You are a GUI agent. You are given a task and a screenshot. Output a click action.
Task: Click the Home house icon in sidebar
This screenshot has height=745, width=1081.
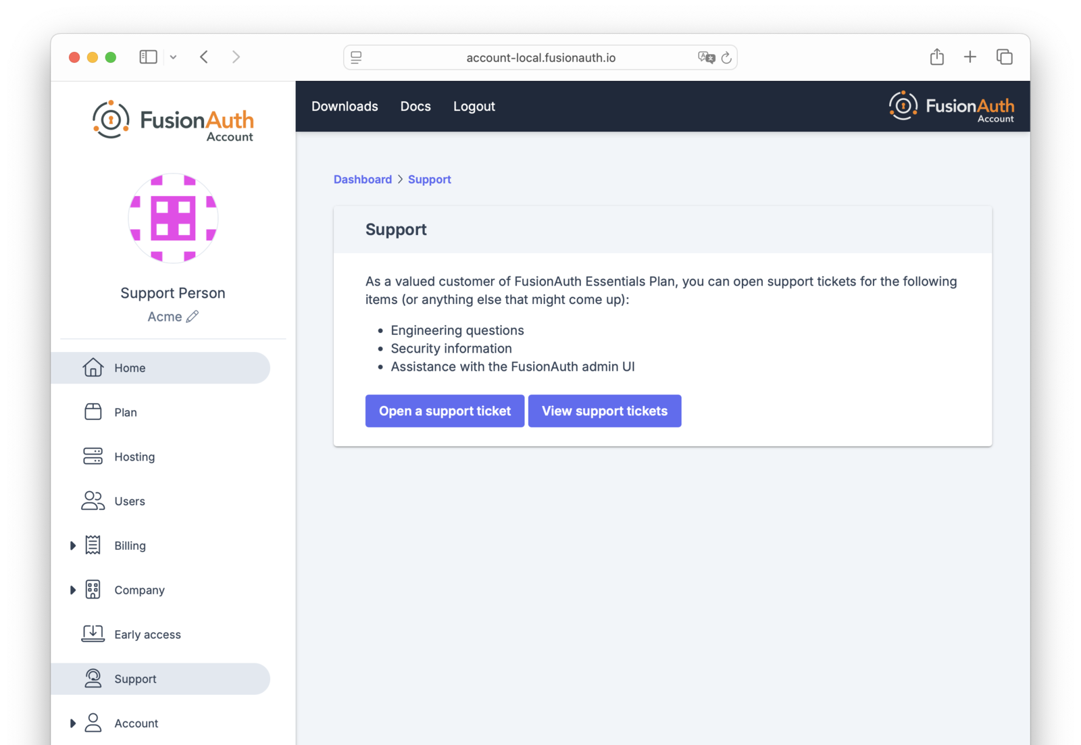tap(93, 367)
